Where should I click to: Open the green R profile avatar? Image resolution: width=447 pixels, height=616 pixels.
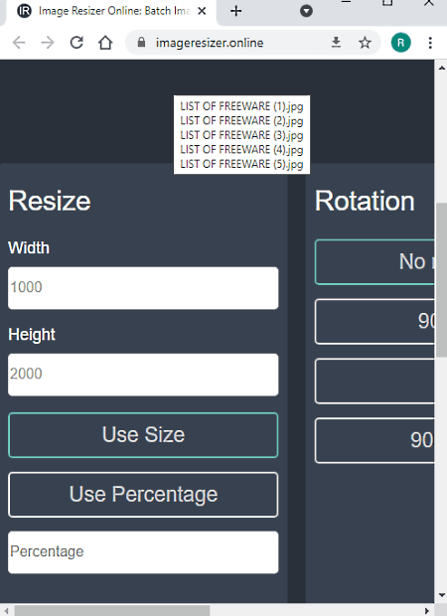click(x=401, y=43)
